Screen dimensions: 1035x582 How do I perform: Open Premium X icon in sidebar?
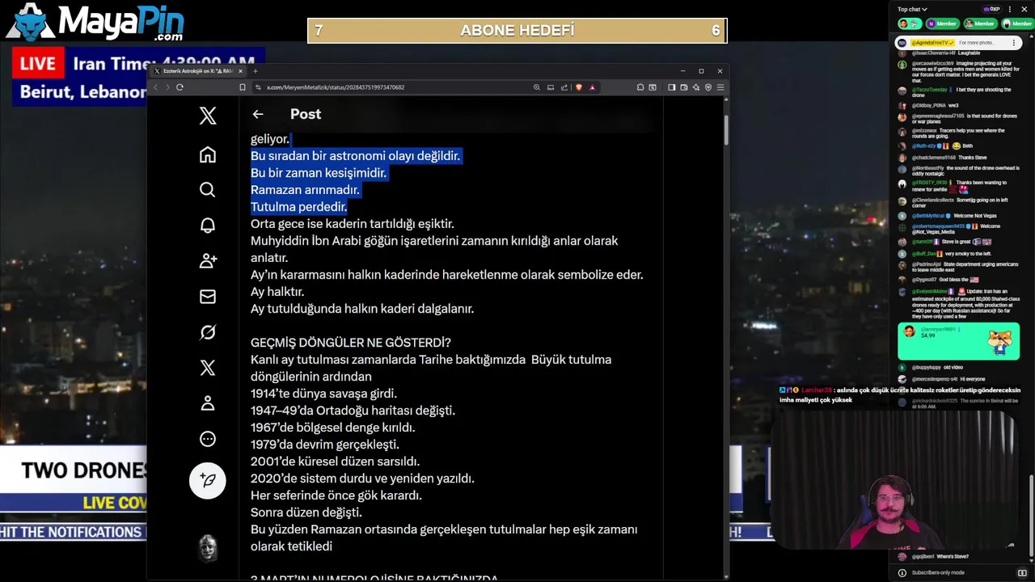(208, 368)
